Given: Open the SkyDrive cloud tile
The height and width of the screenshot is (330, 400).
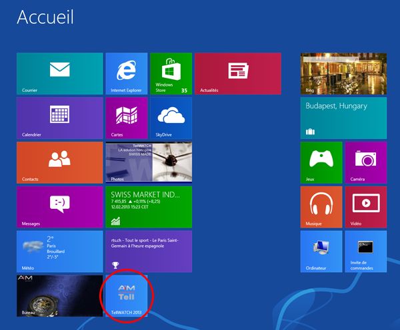Looking at the screenshot, I should (x=171, y=118).
